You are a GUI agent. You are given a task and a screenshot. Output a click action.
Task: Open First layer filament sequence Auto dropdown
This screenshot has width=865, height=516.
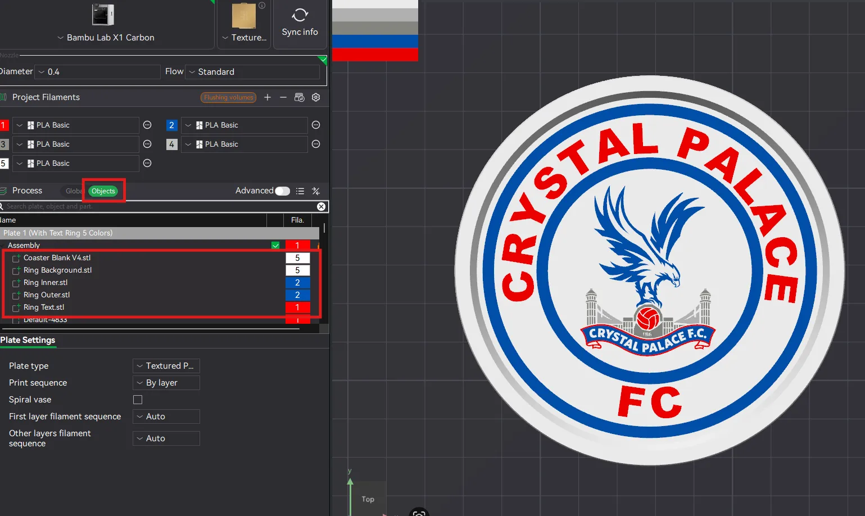pyautogui.click(x=166, y=417)
